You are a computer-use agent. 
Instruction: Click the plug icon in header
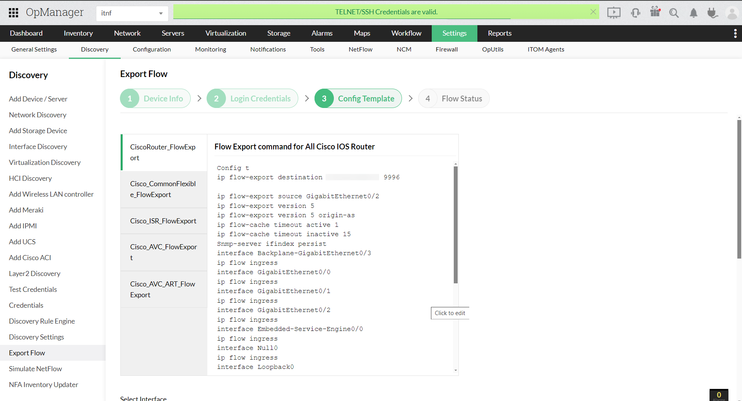click(x=712, y=13)
